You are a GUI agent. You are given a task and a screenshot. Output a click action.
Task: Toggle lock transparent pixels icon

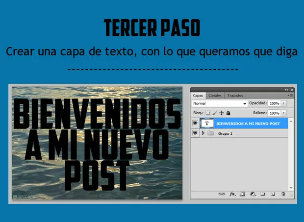coord(207,113)
